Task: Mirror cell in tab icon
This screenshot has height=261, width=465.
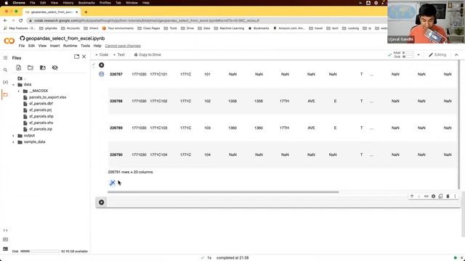Action: click(440, 196)
